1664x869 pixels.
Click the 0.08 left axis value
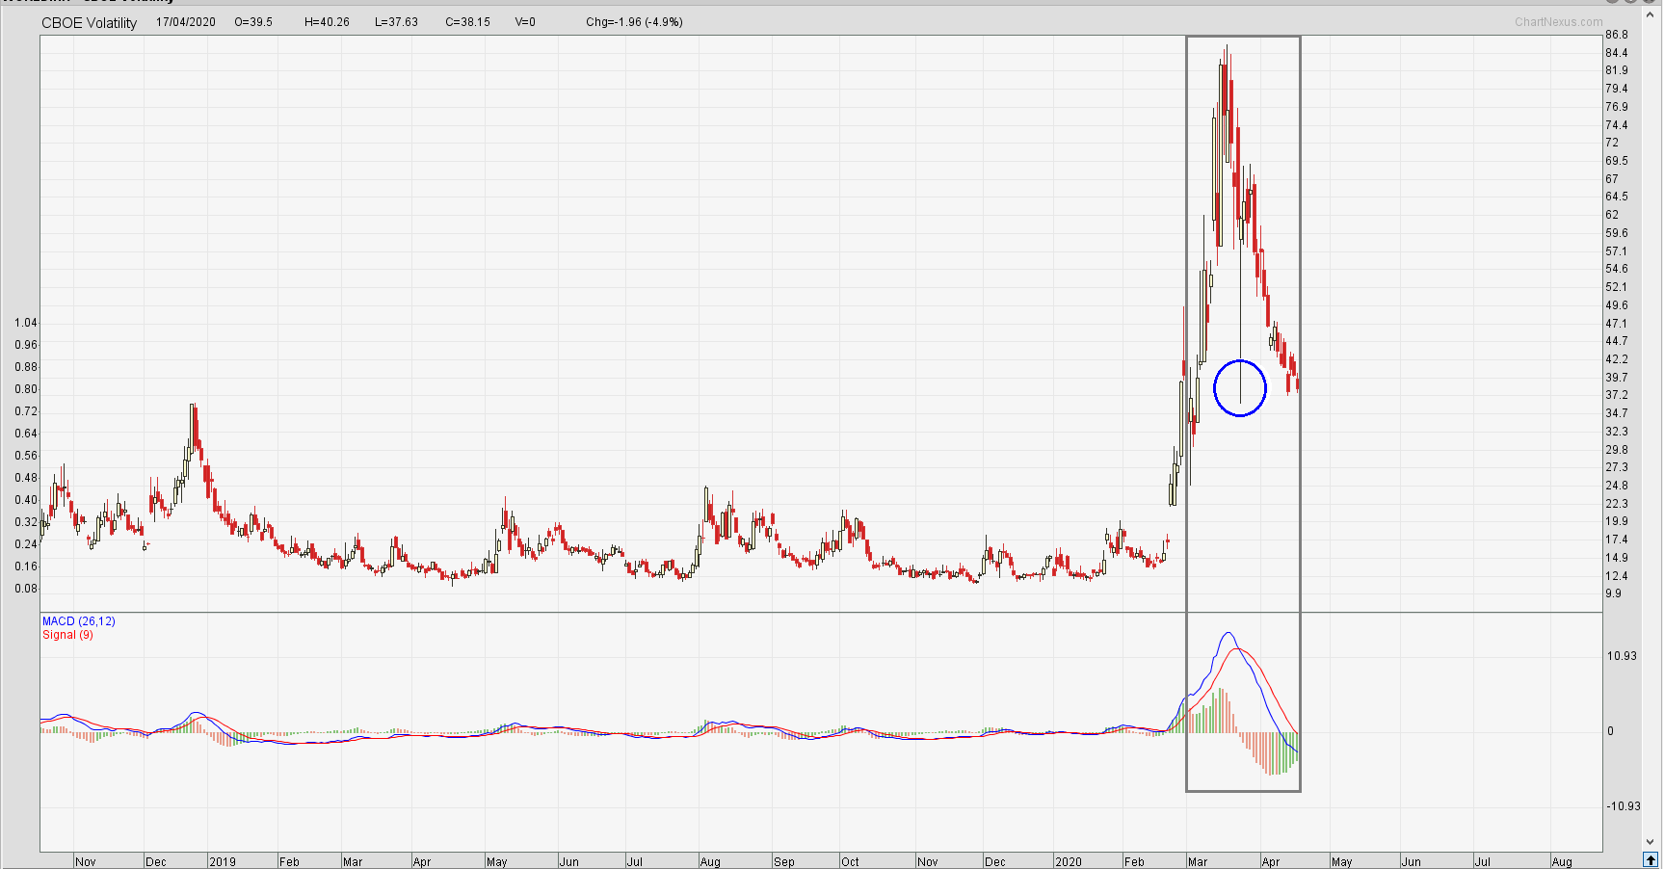coord(26,589)
